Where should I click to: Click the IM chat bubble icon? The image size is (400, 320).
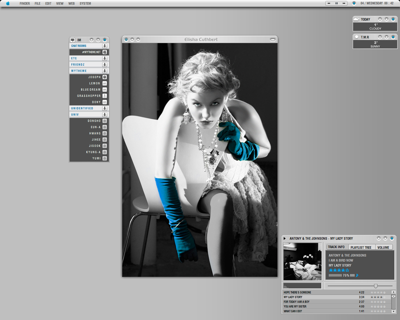tap(72, 40)
